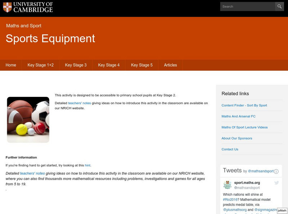Open the @plusmathsorg mention
Image resolution: width=288 pixels, height=214 pixels.
(235, 210)
